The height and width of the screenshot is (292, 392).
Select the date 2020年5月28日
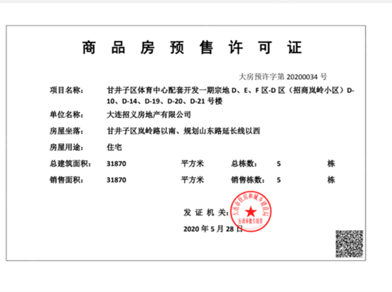coord(213,229)
